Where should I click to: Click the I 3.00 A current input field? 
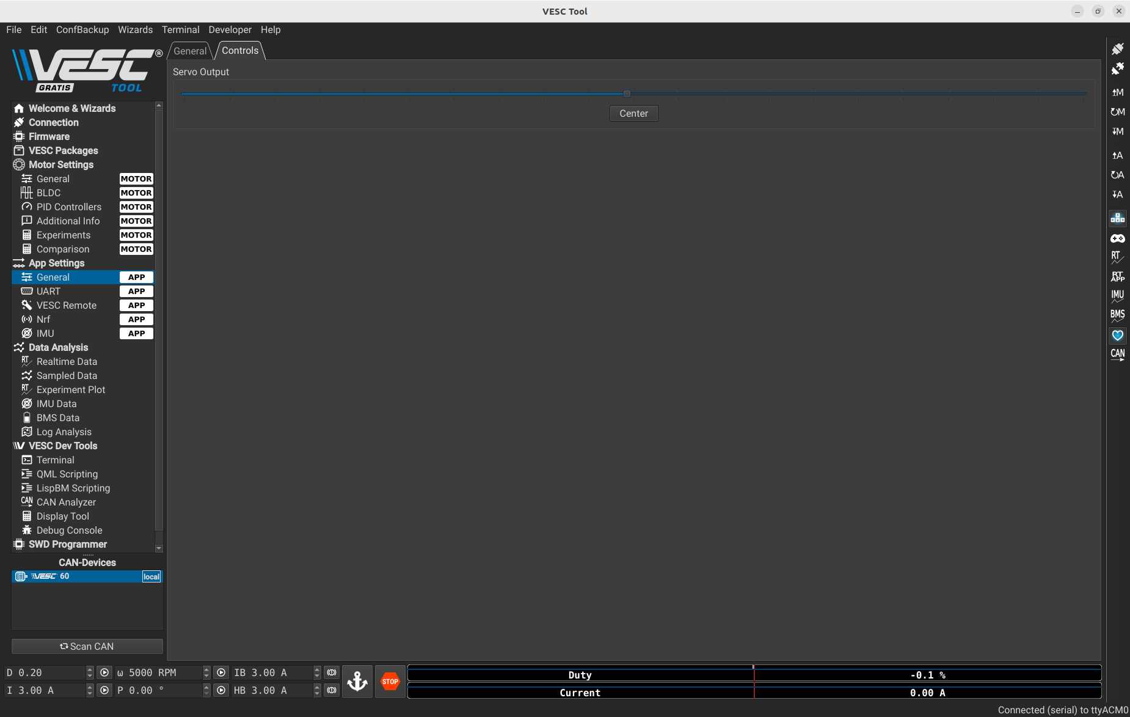(x=45, y=690)
